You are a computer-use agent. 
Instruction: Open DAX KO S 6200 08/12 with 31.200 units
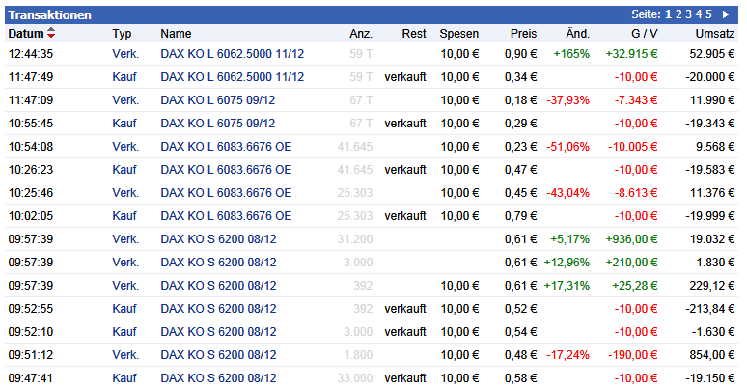[218, 238]
